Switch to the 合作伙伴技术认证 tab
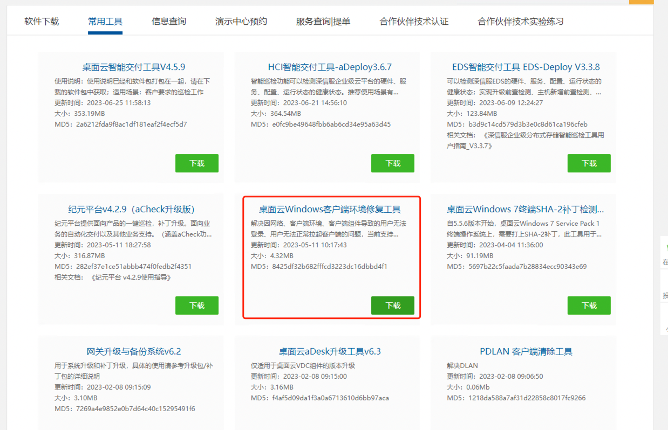This screenshot has width=668, height=430. [x=414, y=22]
